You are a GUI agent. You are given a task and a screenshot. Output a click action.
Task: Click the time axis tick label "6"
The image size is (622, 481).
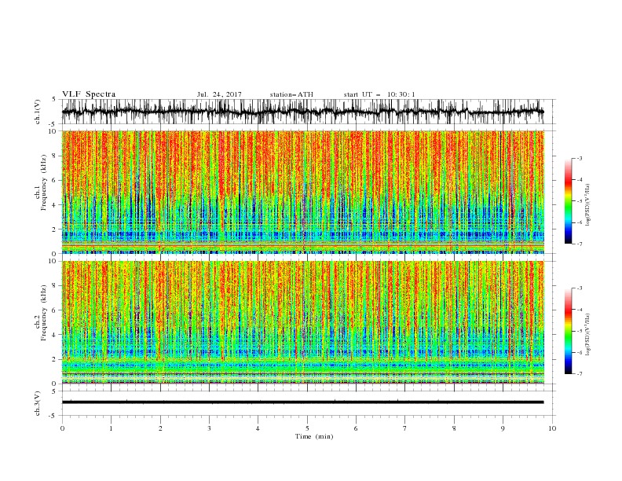356,428
